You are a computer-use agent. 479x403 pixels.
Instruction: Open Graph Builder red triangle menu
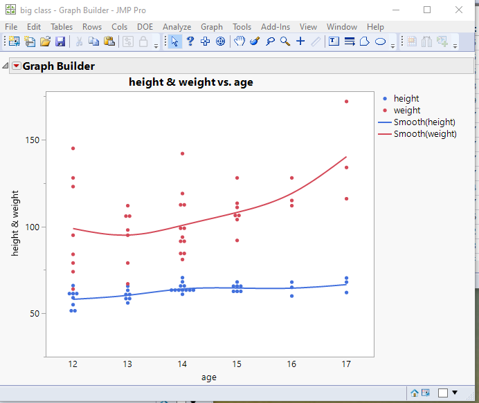point(17,66)
